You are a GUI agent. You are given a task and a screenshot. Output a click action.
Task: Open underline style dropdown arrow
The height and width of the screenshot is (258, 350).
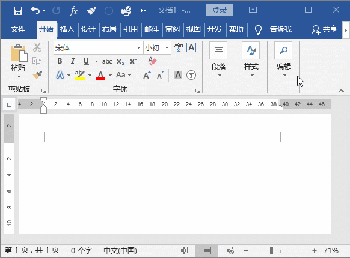pyautogui.click(x=96, y=61)
